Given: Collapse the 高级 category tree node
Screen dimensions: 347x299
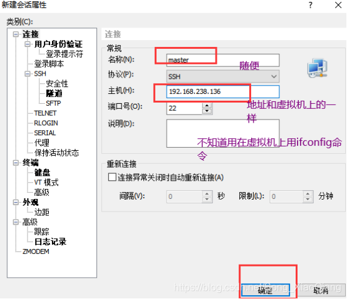Looking at the screenshot, I should [x=16, y=222].
